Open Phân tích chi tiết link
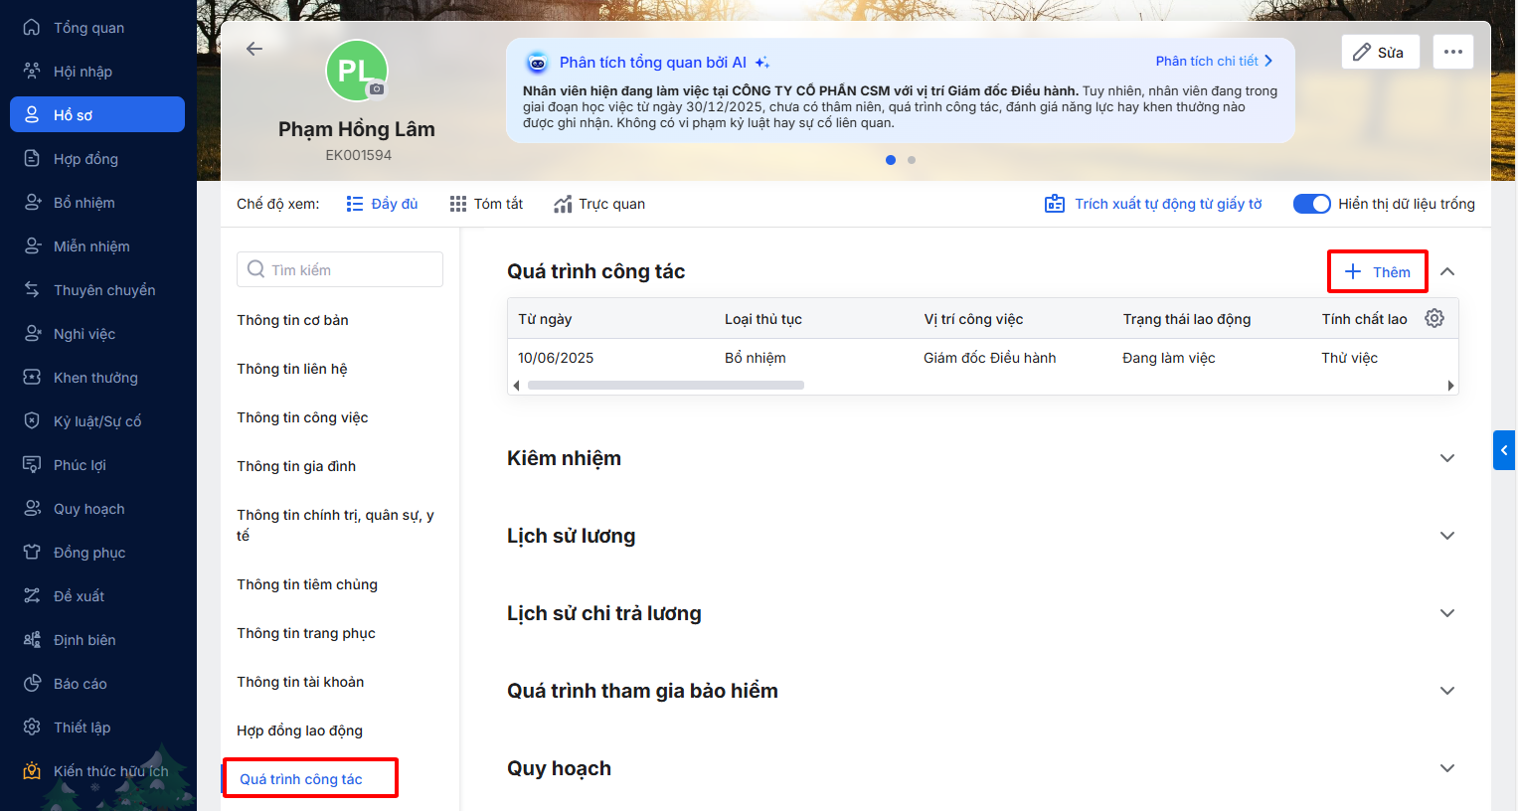 pyautogui.click(x=1214, y=61)
